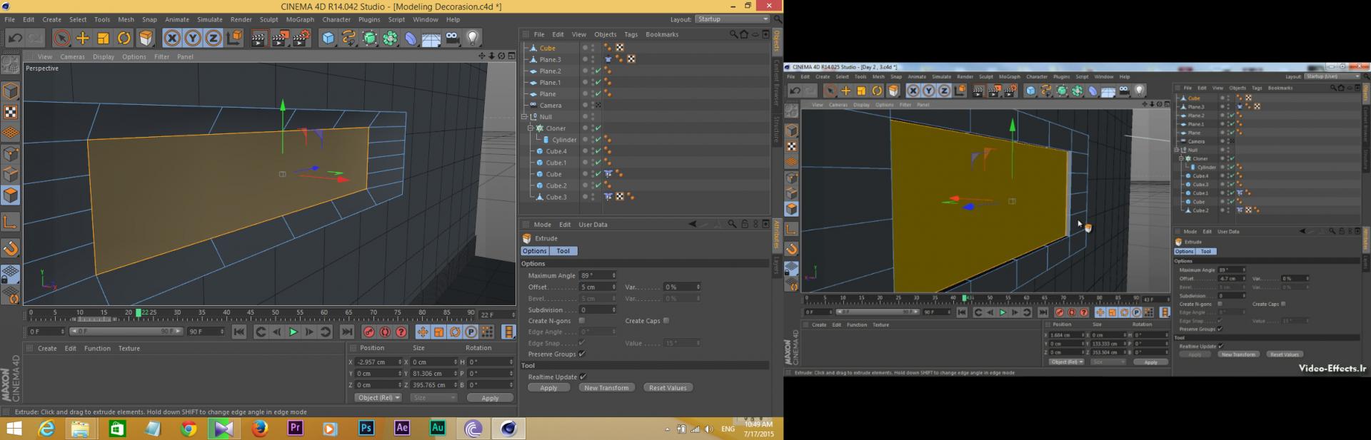1371x440 pixels.
Task: Toggle Realtime Update in left Tool section
Action: tap(583, 377)
